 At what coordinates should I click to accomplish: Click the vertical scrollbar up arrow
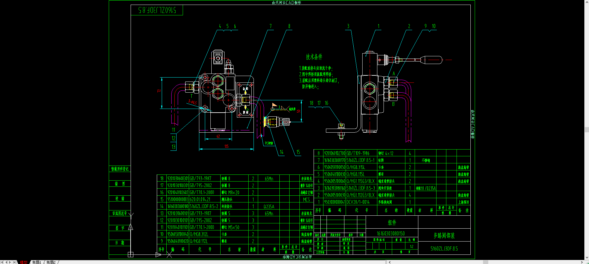587,2
